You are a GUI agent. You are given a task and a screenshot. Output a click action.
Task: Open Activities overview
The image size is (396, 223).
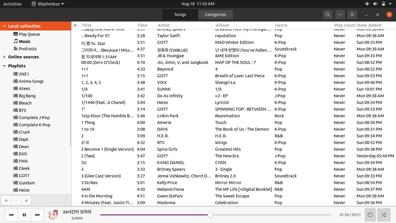(x=12, y=4)
